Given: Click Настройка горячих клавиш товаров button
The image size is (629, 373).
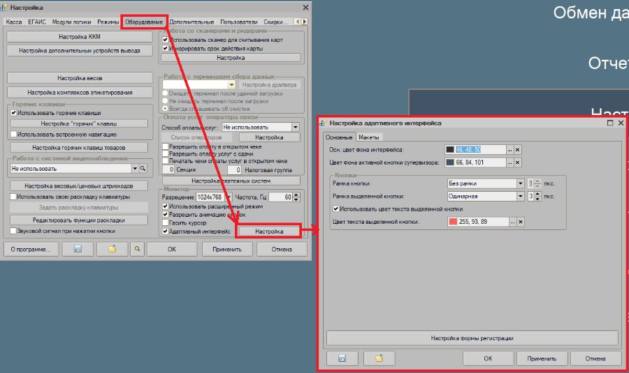Looking at the screenshot, I should coord(78,148).
